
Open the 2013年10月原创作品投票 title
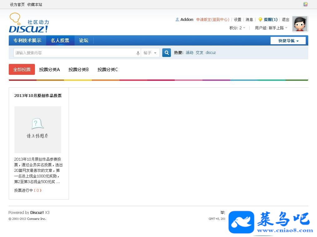pos(38,95)
